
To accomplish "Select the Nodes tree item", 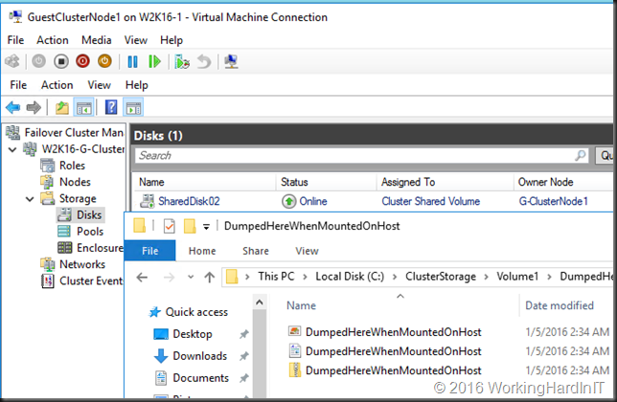I will [x=75, y=182].
